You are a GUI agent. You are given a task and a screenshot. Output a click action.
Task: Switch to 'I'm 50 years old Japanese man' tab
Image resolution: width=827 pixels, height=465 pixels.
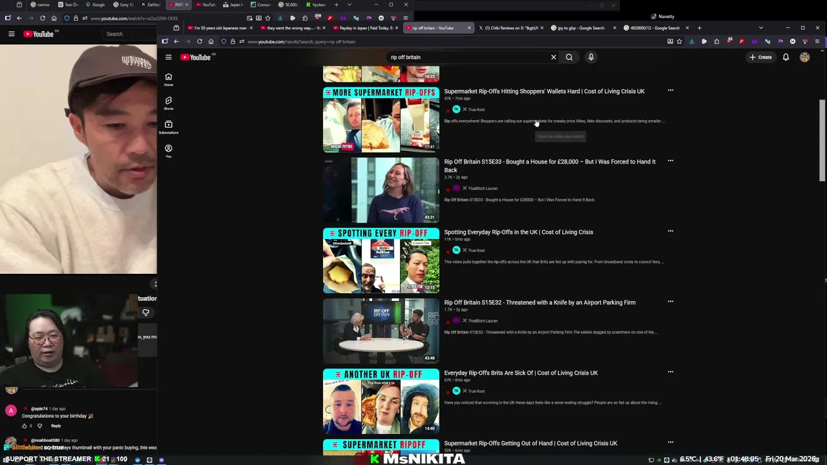(220, 28)
